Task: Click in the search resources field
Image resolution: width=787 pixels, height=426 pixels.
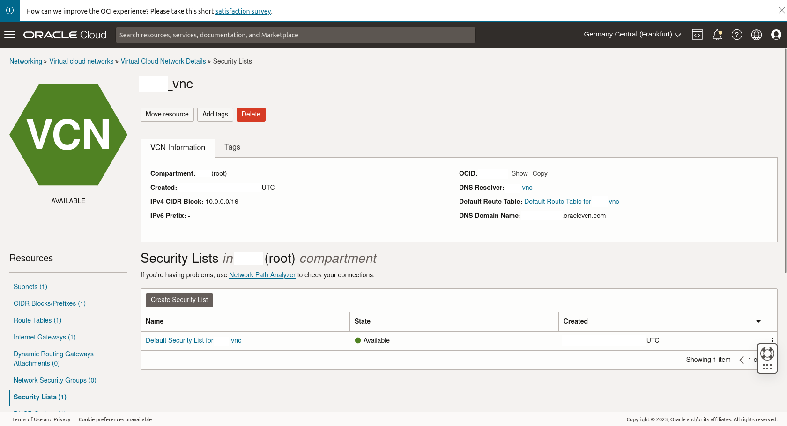Action: 295,35
